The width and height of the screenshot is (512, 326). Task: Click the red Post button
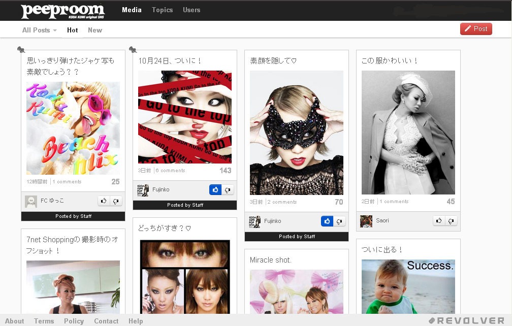click(x=476, y=29)
